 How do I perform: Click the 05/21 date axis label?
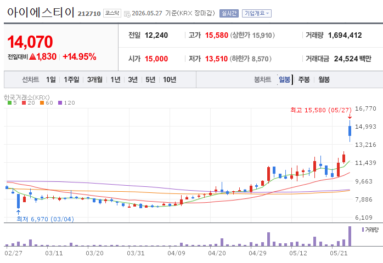(x=339, y=253)
